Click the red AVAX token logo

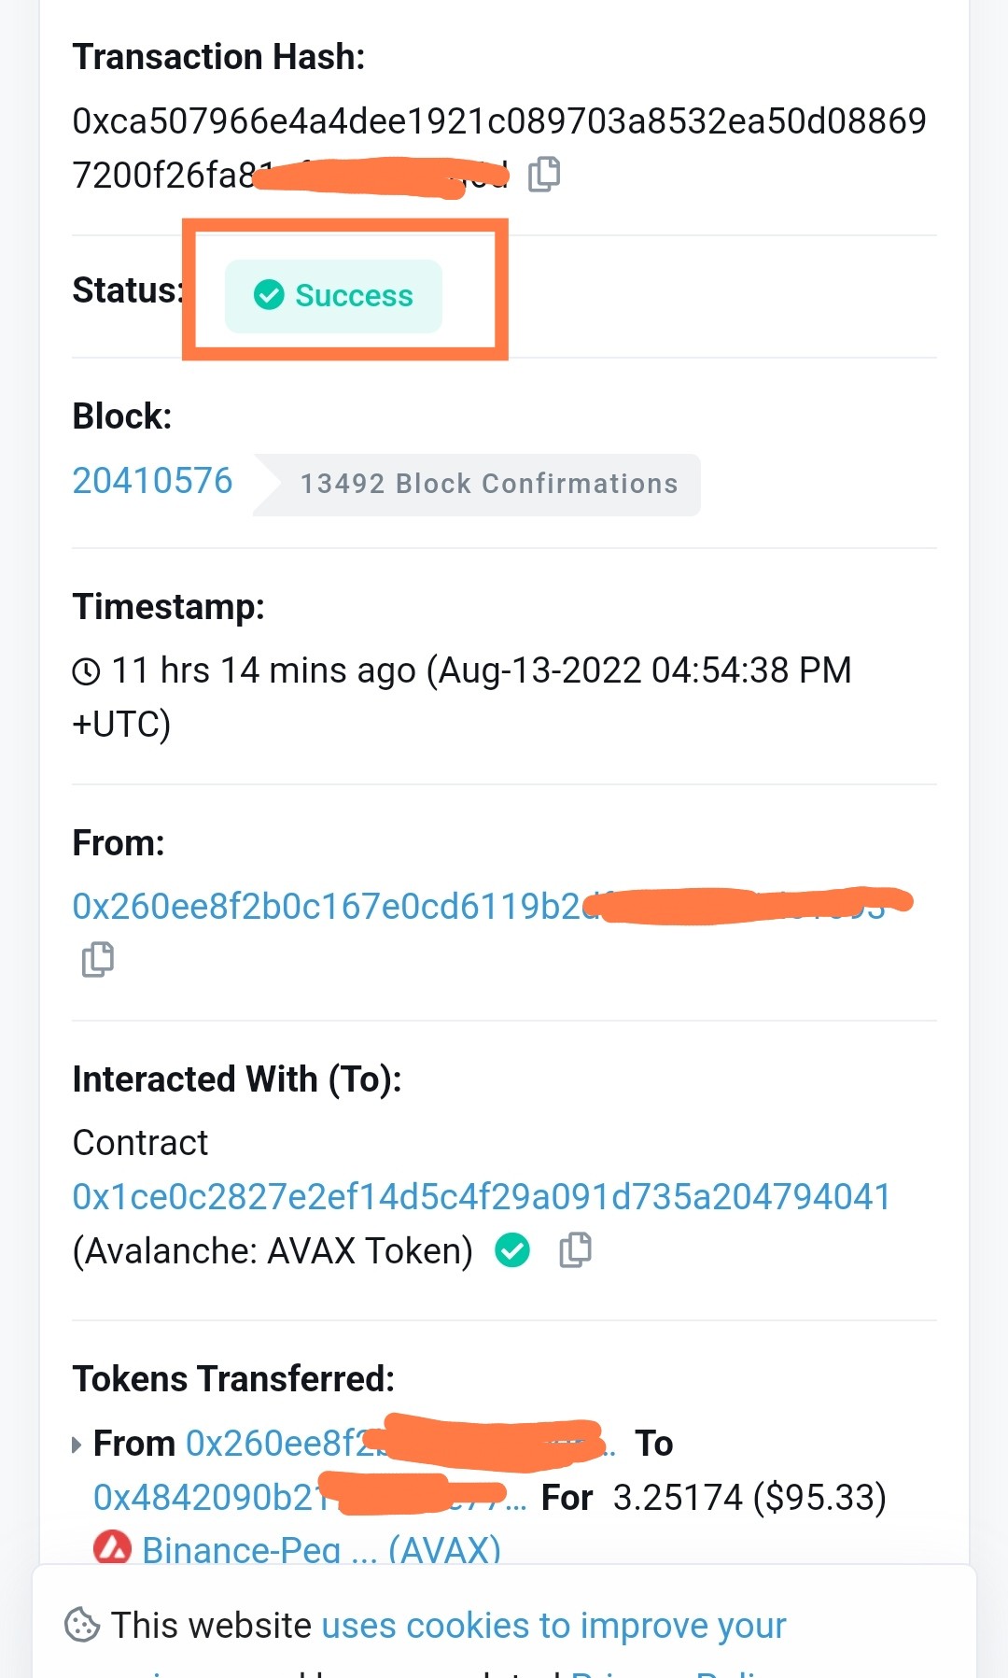coord(112,1547)
